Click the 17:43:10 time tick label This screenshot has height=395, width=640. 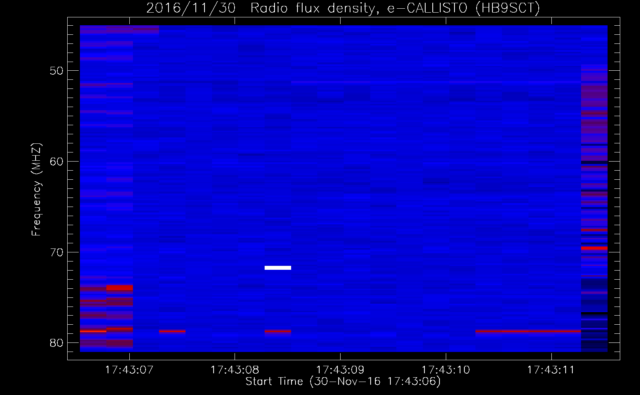click(x=446, y=370)
